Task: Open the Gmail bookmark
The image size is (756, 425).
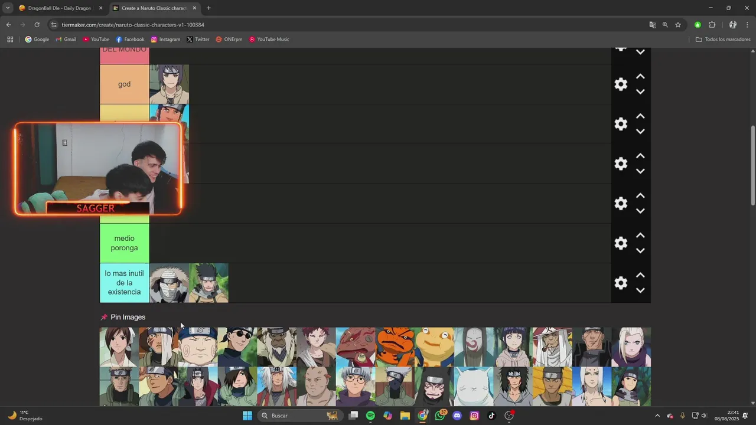Action: [x=66, y=40]
